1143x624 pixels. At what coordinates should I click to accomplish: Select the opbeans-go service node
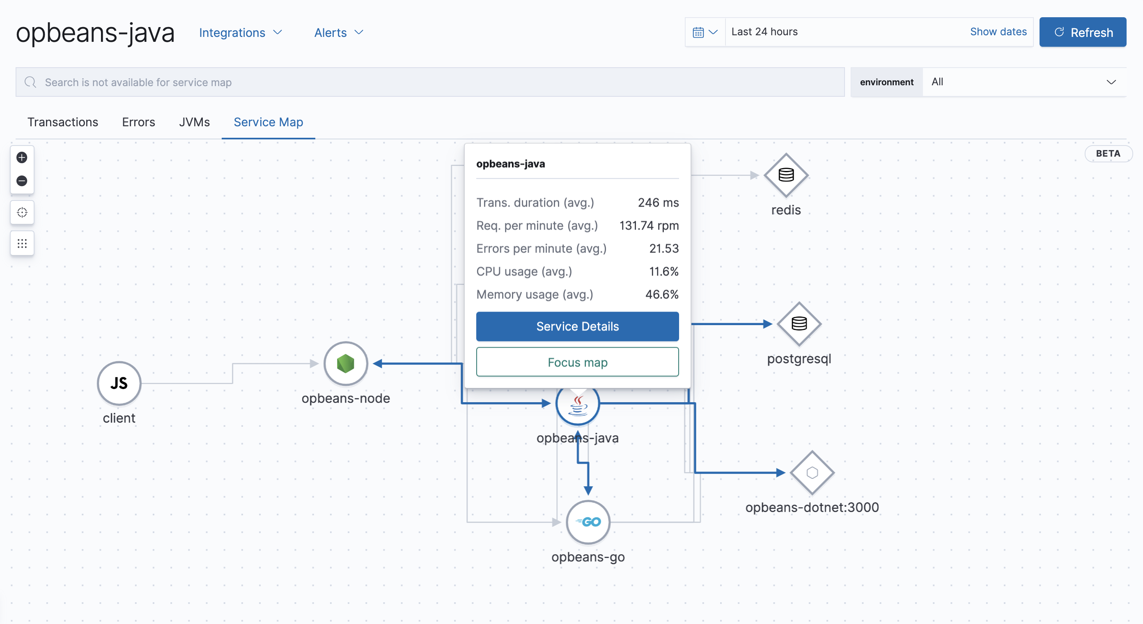[588, 522]
